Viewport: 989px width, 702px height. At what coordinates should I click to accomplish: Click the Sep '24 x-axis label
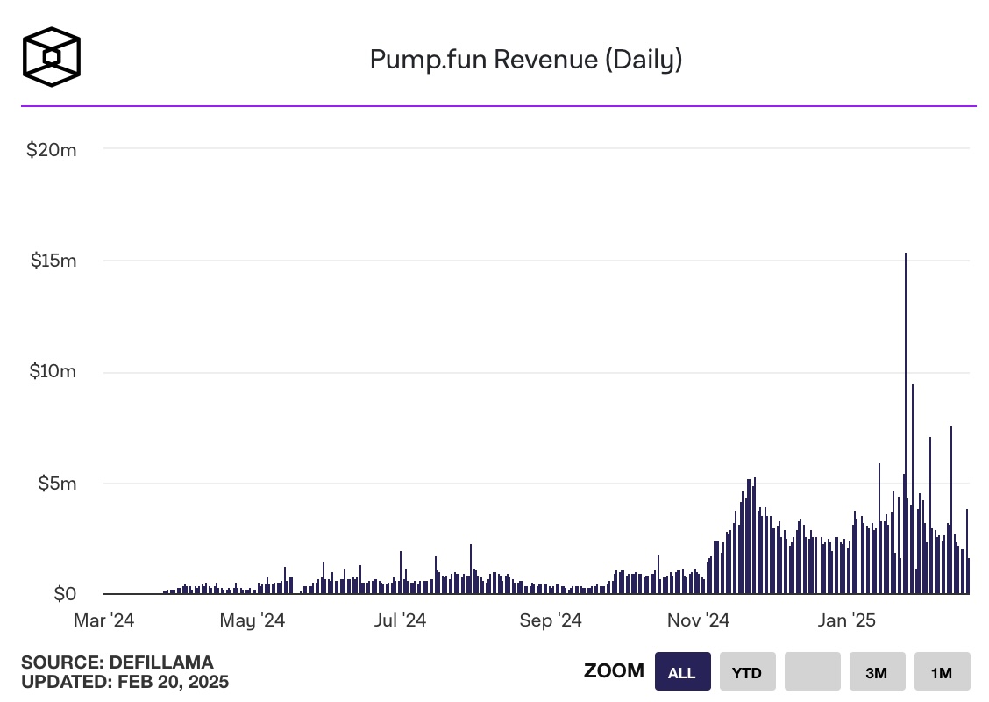pos(551,620)
